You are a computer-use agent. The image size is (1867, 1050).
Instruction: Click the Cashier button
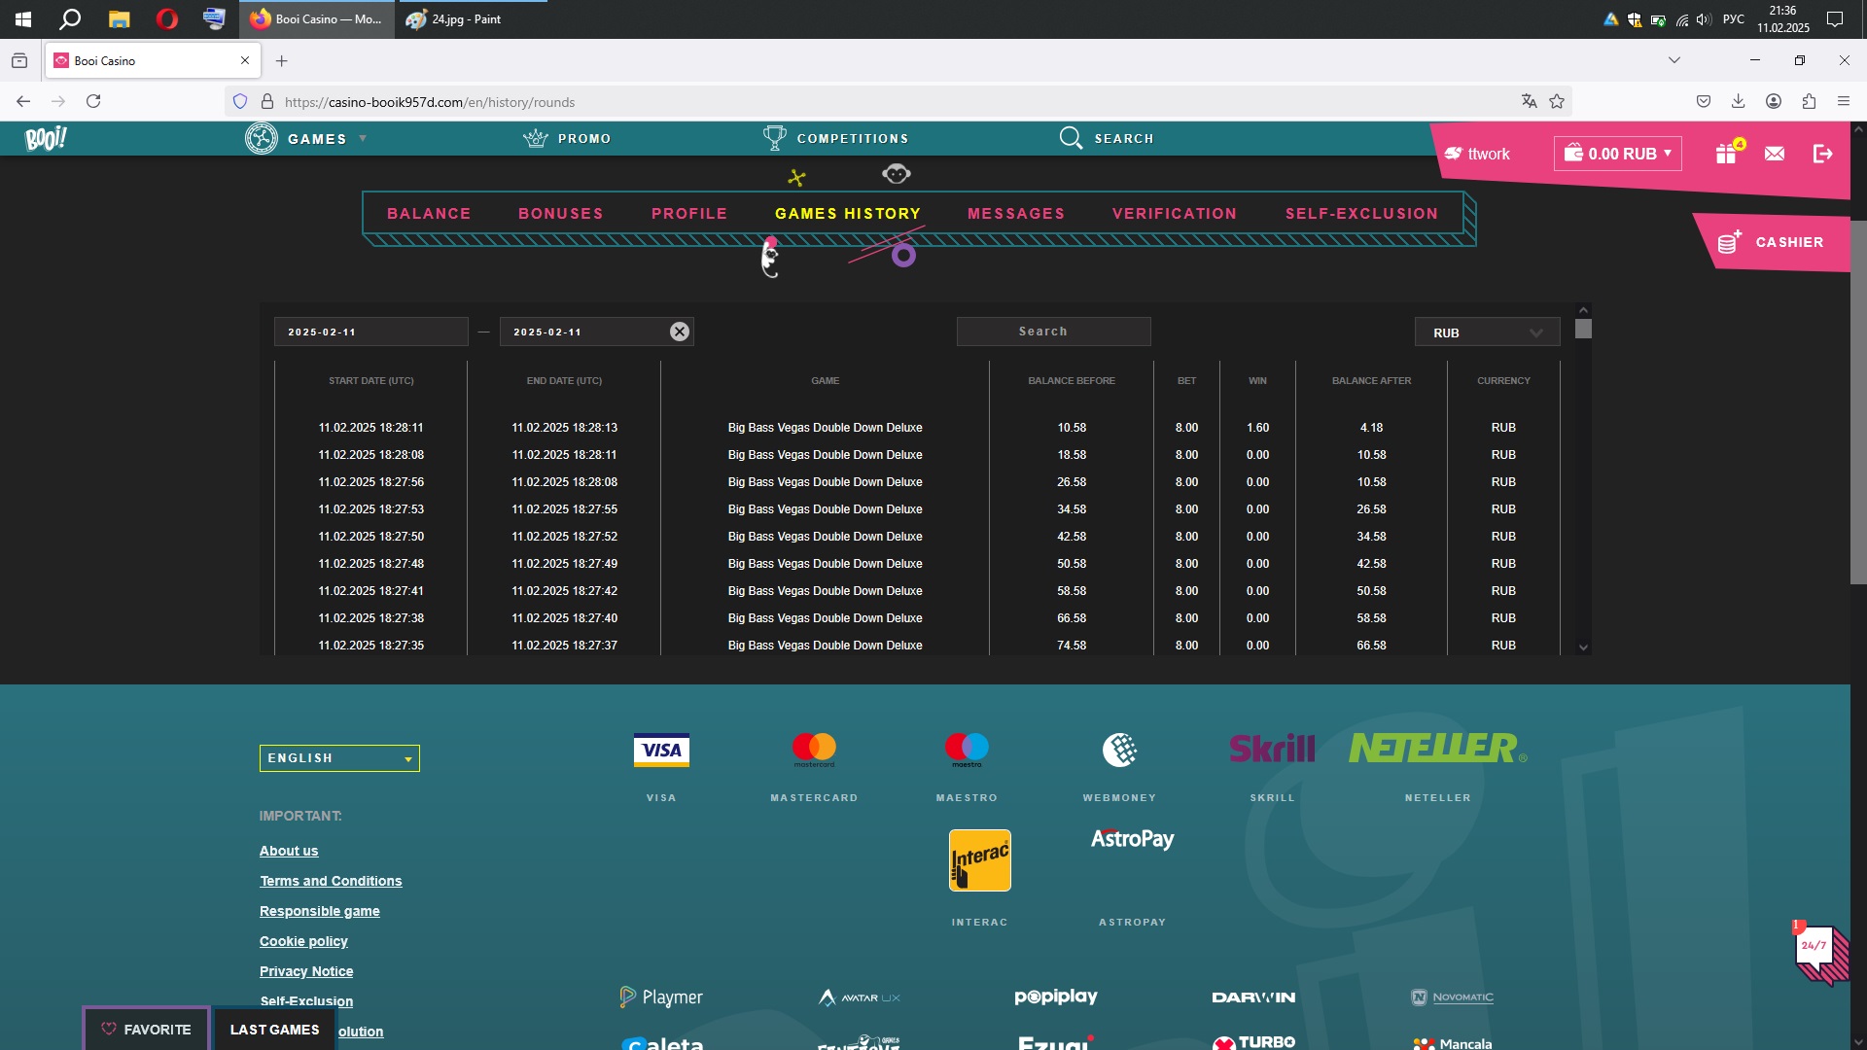(x=1772, y=242)
